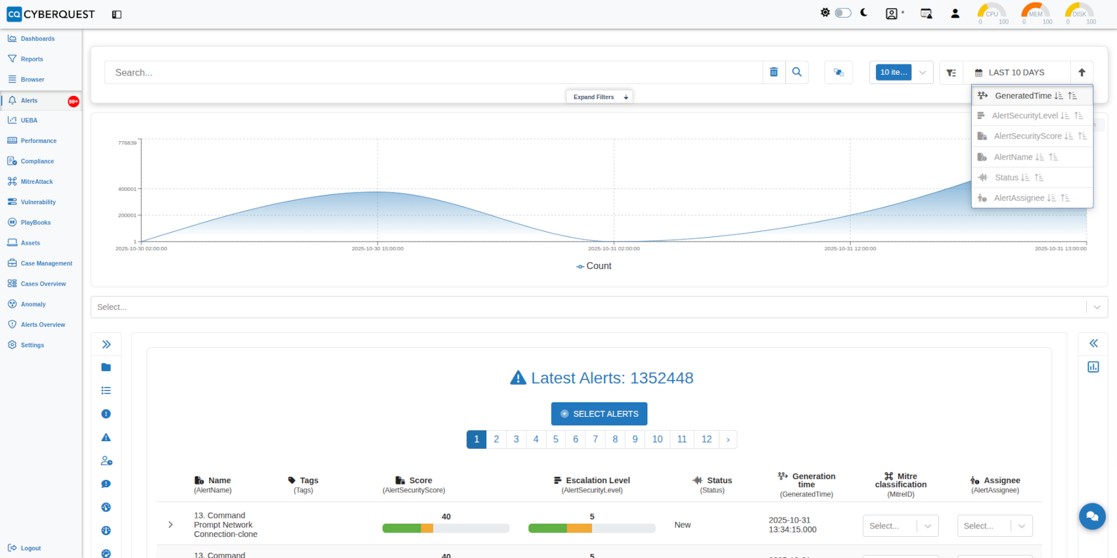This screenshot has height=558, width=1117.
Task: Expand the first alert row chevron
Action: (x=171, y=525)
